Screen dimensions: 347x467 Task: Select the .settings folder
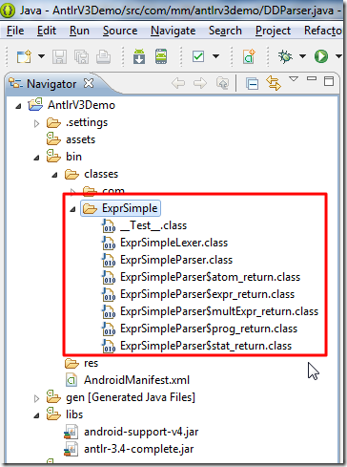[x=87, y=122]
